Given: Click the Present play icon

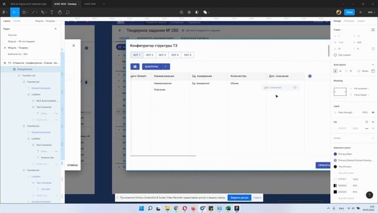Looking at the screenshot, I should click(x=360, y=12).
